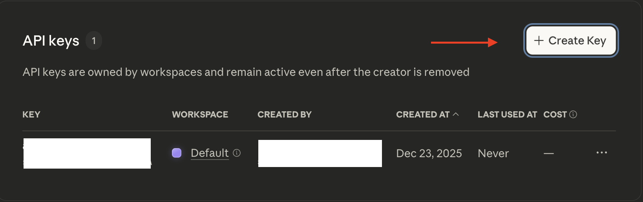Click the KEY column header
The width and height of the screenshot is (643, 202).
31,114
